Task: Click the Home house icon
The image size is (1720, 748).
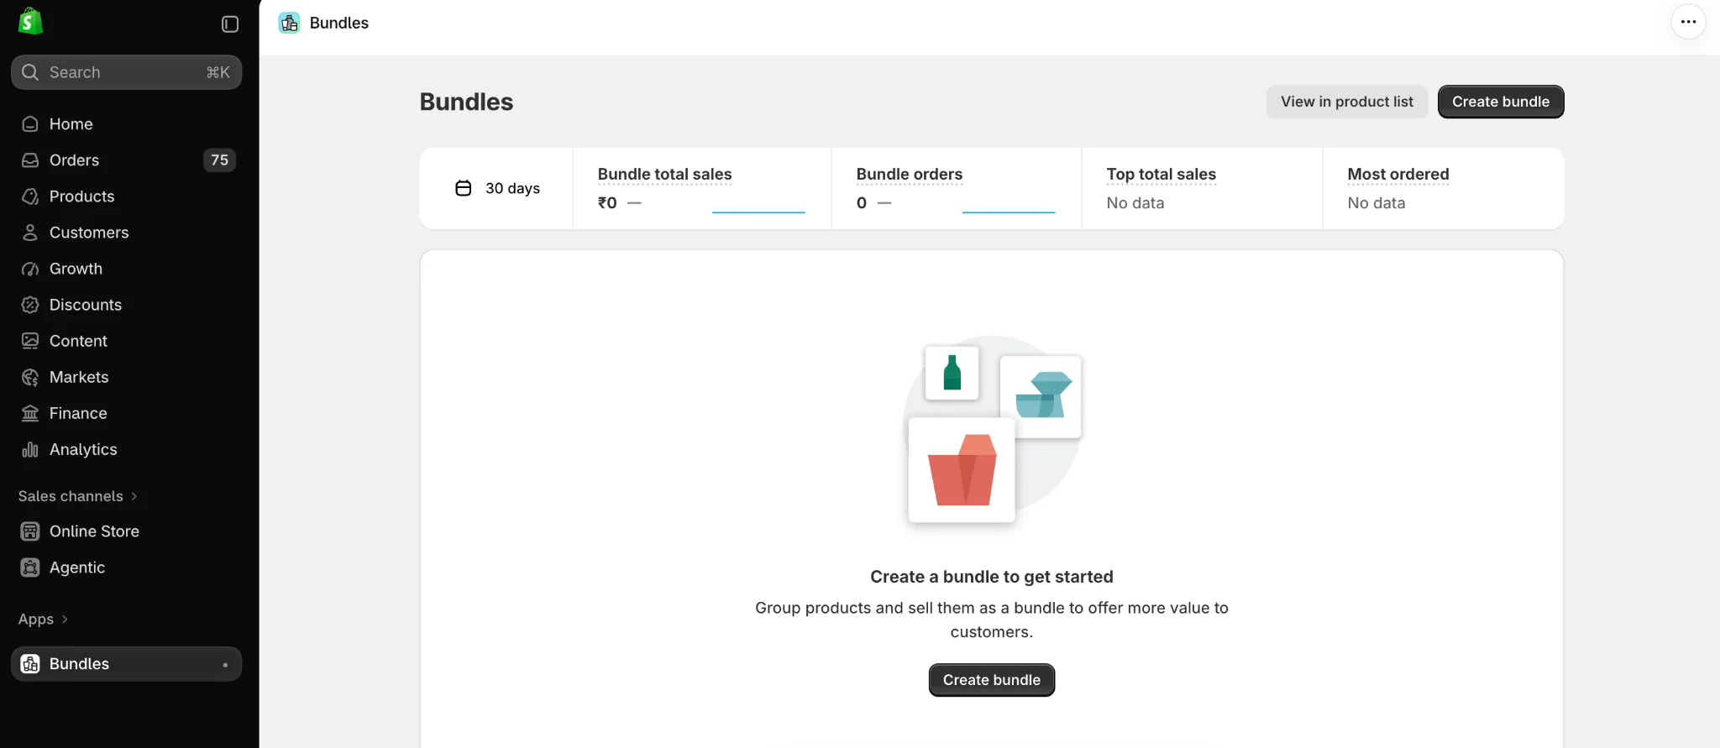Action: point(30,124)
